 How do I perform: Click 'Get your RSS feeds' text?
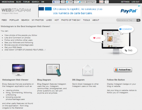point(13,48)
